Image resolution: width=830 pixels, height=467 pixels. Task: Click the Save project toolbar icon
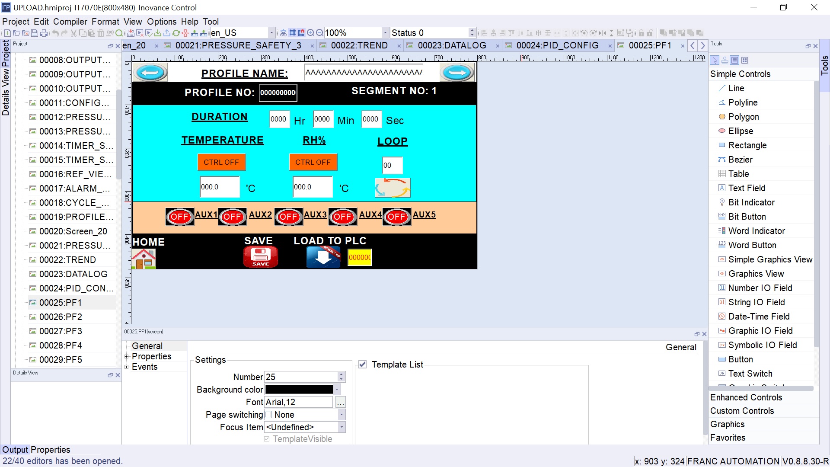35,33
